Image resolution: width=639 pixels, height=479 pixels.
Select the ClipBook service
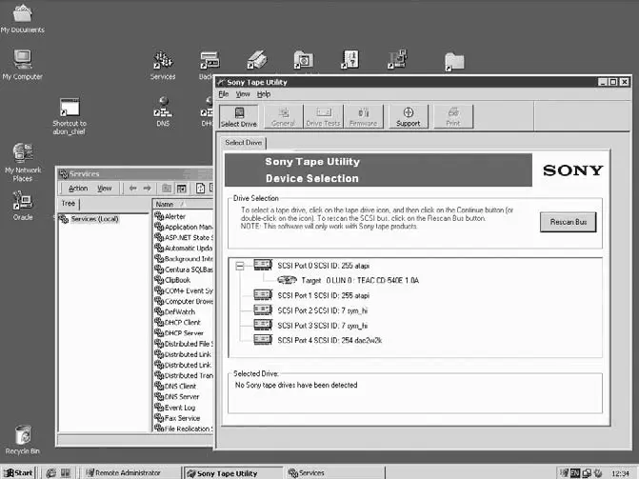172,280
